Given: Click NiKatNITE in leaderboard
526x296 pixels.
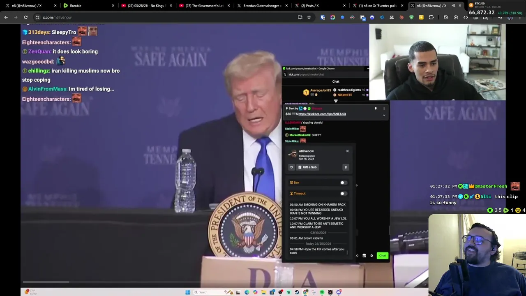Looking at the screenshot, I should point(345,95).
